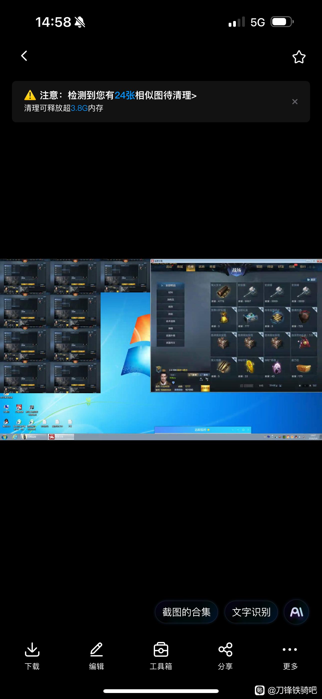Dismiss the similar-images cleanup notice
This screenshot has height=699, width=322.
coord(295,101)
